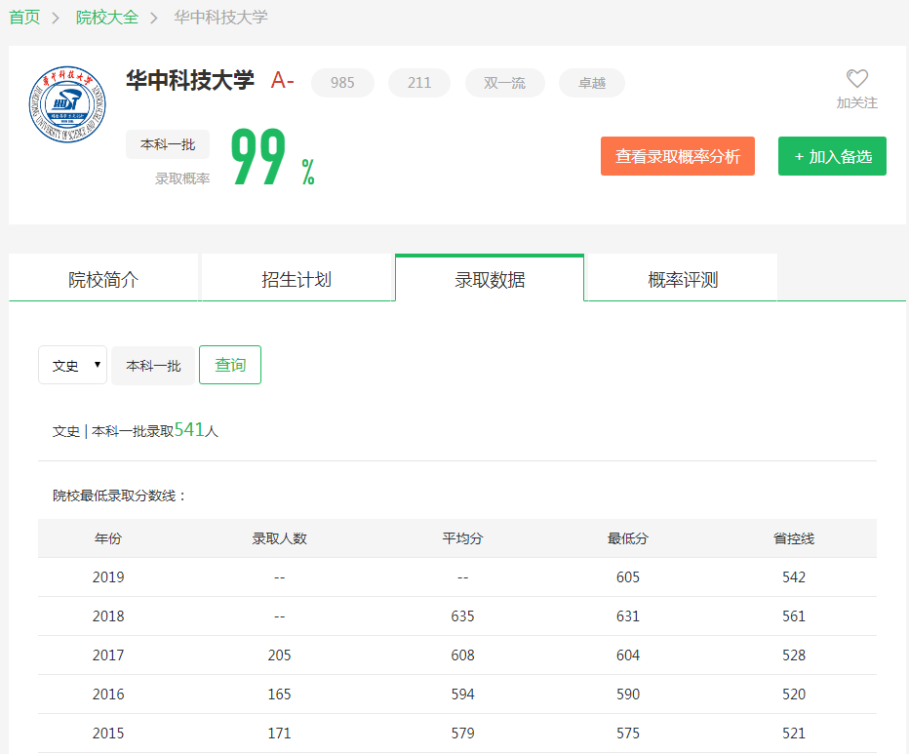The width and height of the screenshot is (909, 754).
Task: Click 录取人数 column header
Action: pos(279,538)
